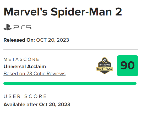Click the gold MUST-PLAY ribbon
142x119 pixels.
coord(105,69)
